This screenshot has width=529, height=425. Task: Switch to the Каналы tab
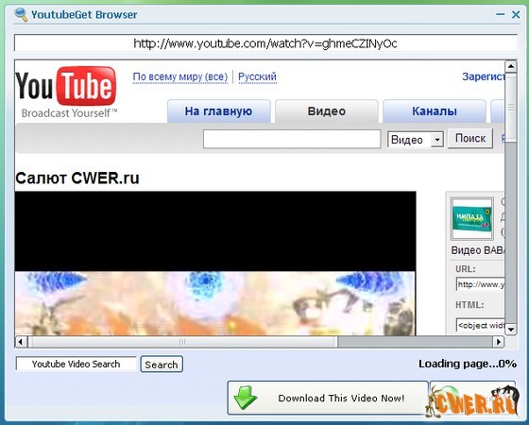(435, 111)
